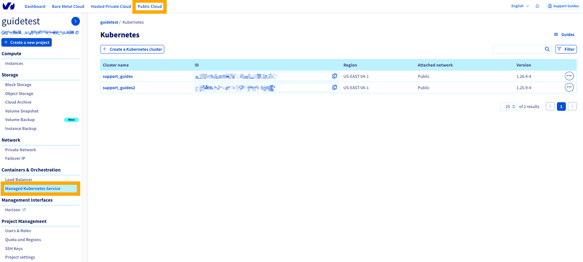Open Block Storage in sidebar
Image resolution: width=583 pixels, height=262 pixels.
18,85
